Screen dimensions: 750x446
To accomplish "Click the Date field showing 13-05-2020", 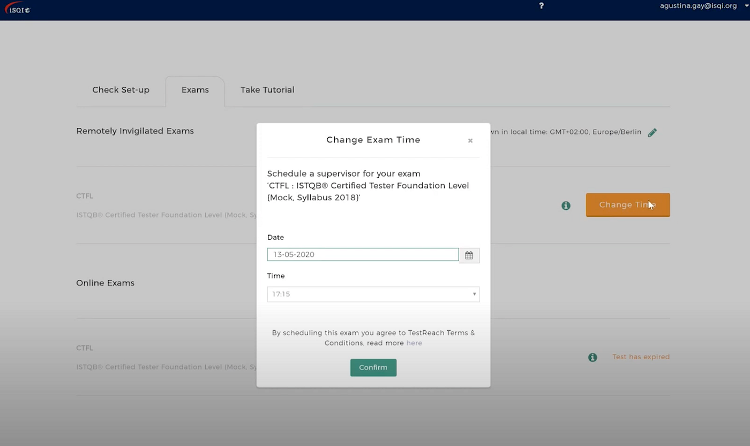I will [363, 254].
